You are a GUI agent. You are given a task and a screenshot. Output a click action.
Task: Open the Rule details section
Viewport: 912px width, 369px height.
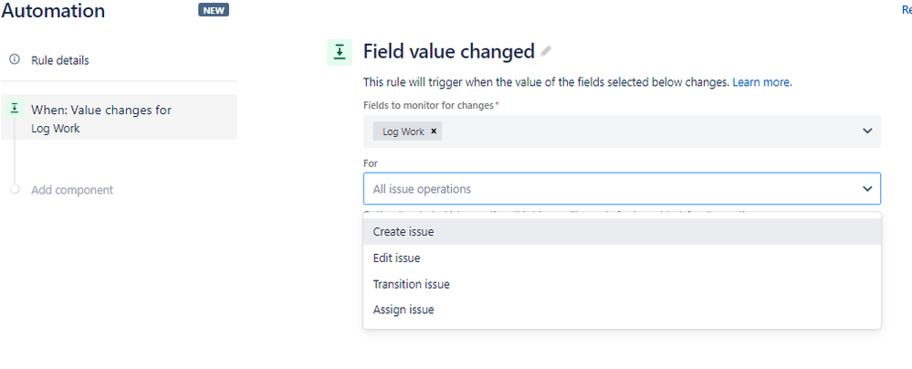point(60,60)
